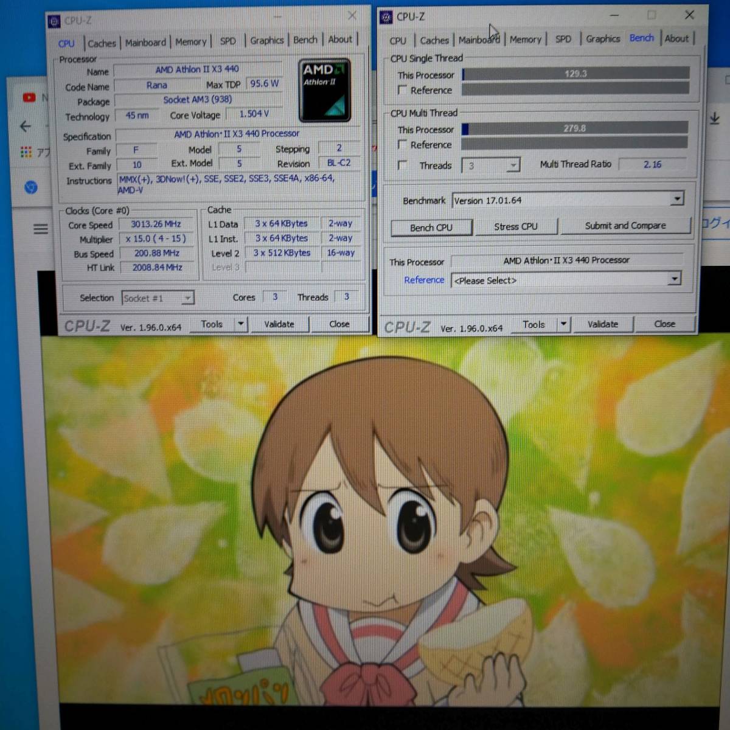Viewport: 730px width, 730px height.
Task: Click the Single Thread This Processor bar showing 129.3
Action: click(x=575, y=74)
